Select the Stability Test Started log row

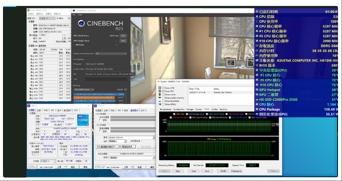point(222,92)
